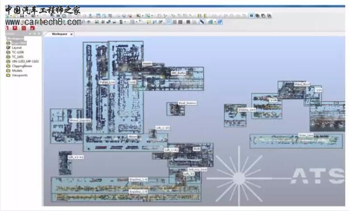
Task: Select the Viewpoints folder in the tree
Action: [20, 76]
